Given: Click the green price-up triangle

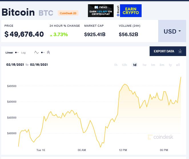Looking at the screenshot, I should coord(51,35).
